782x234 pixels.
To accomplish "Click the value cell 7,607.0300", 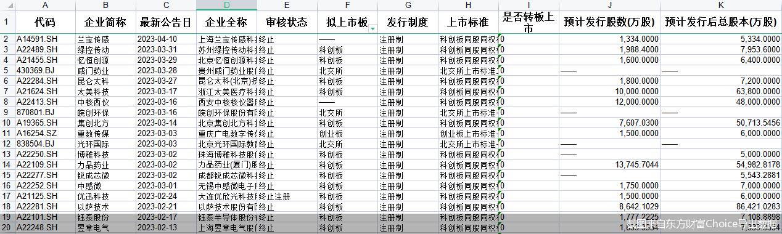I will pos(609,123).
